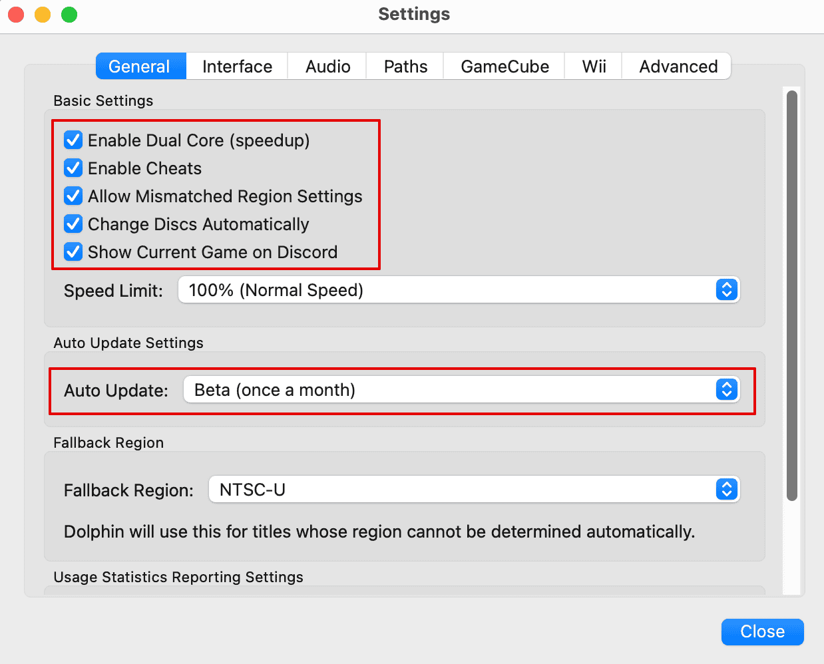Image resolution: width=824 pixels, height=664 pixels.
Task: Open the Fallback Region dropdown
Action: 474,490
